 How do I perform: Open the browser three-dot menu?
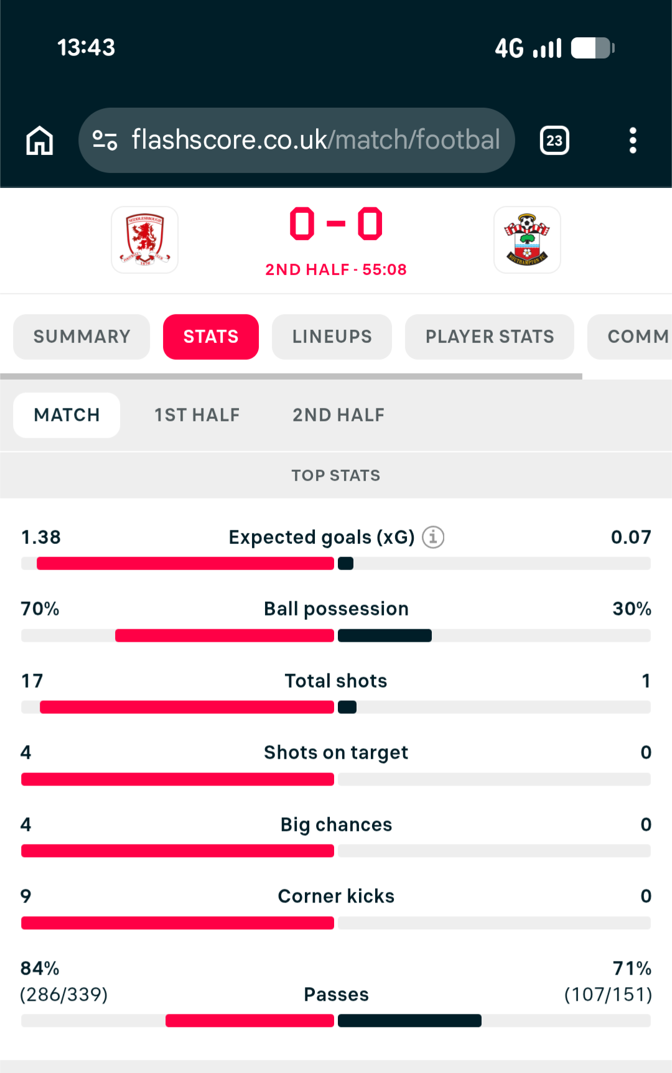point(633,141)
